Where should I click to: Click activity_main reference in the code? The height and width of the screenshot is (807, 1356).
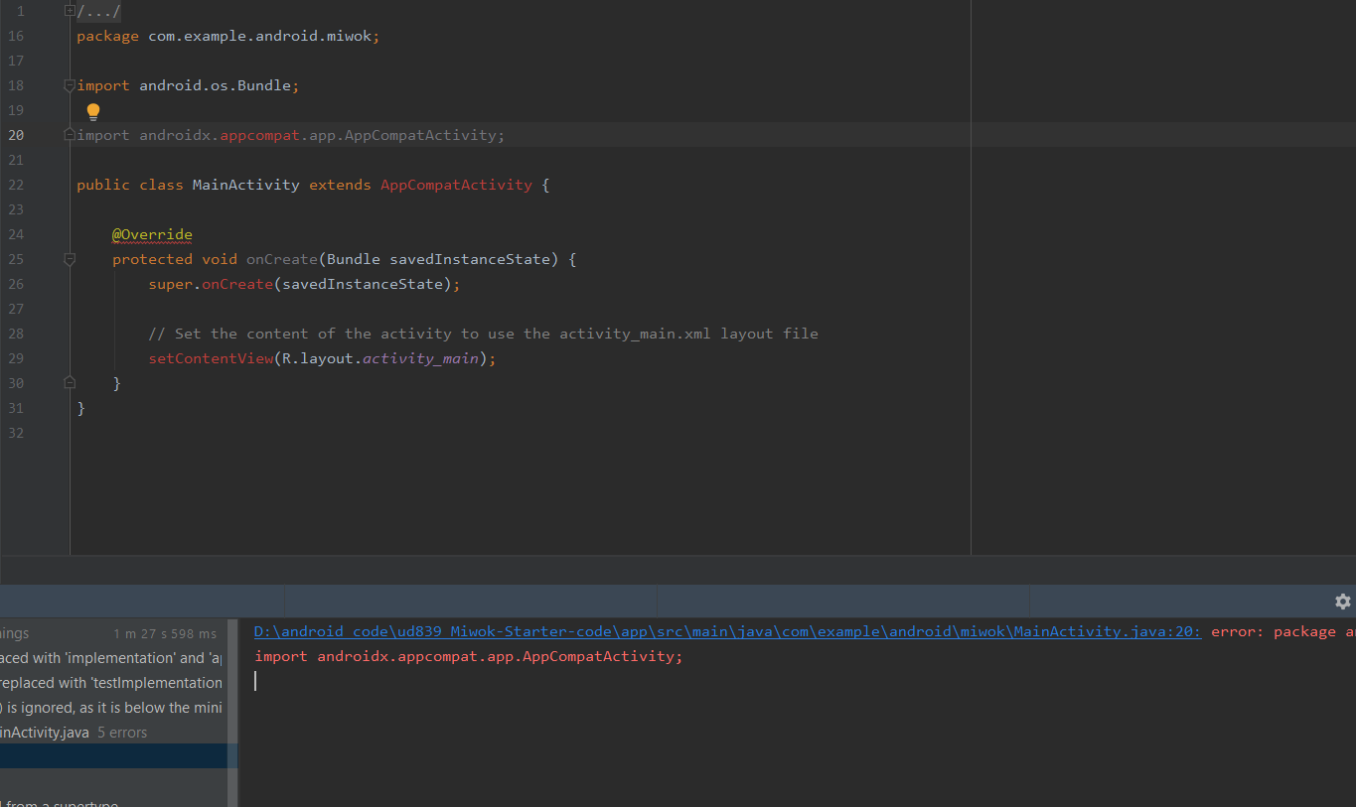422,358
